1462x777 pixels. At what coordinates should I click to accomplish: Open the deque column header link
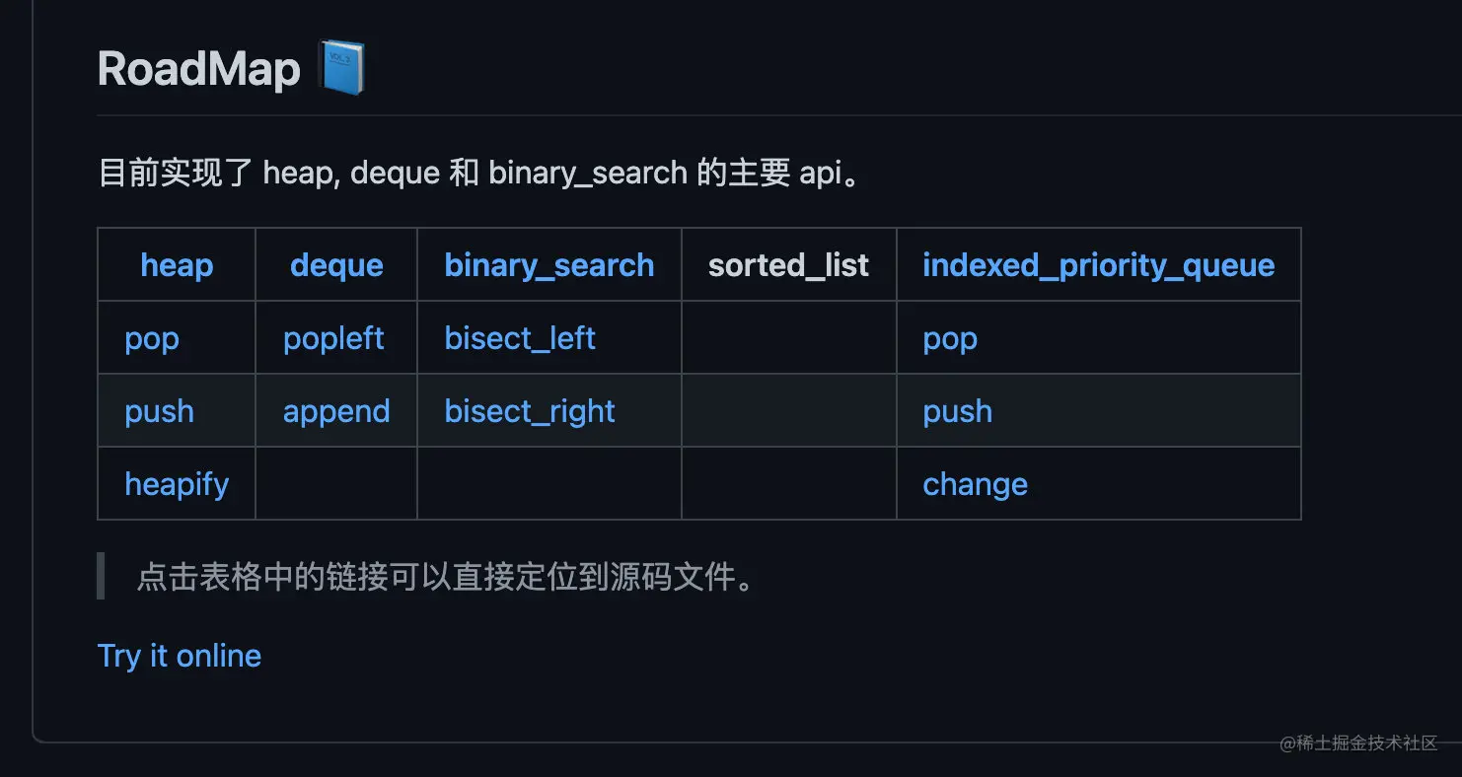tap(336, 265)
